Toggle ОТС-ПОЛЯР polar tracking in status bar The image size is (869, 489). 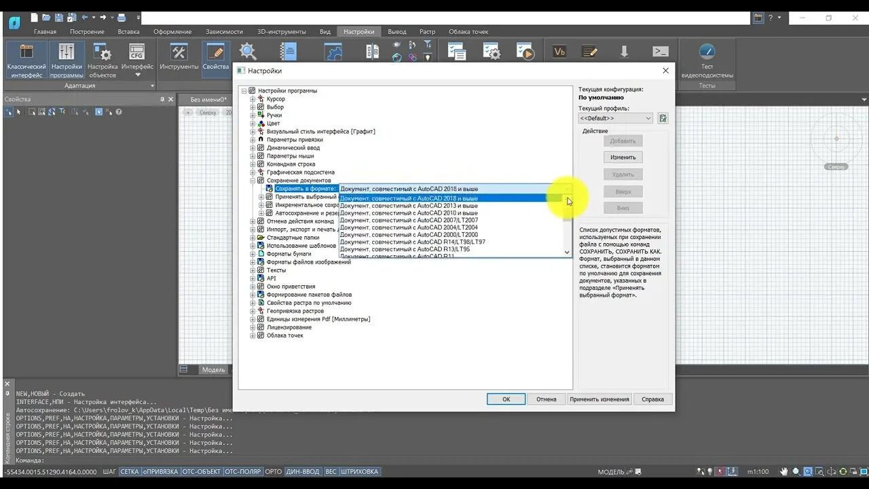click(x=243, y=471)
